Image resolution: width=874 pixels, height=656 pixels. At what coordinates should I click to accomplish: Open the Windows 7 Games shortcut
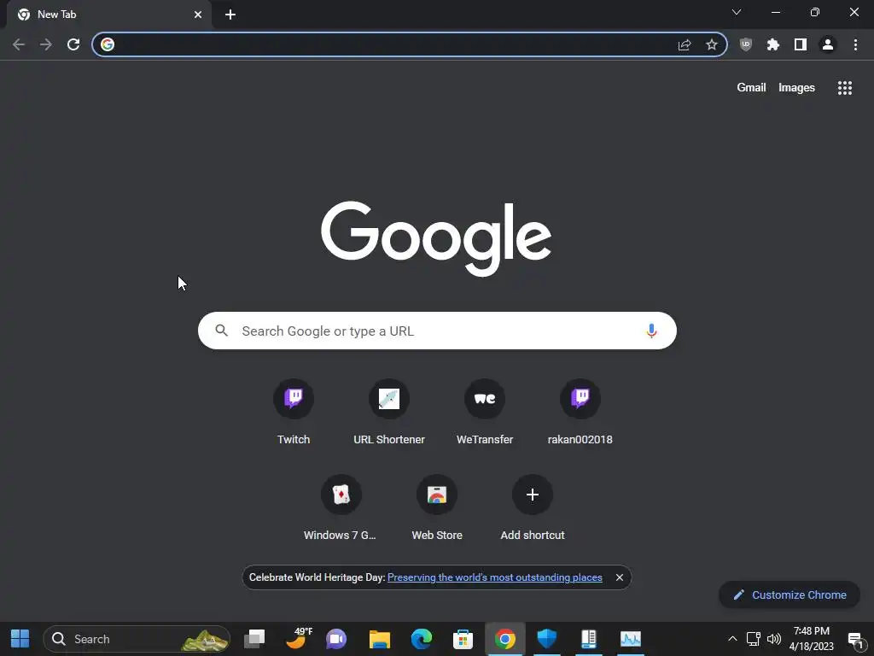(341, 507)
